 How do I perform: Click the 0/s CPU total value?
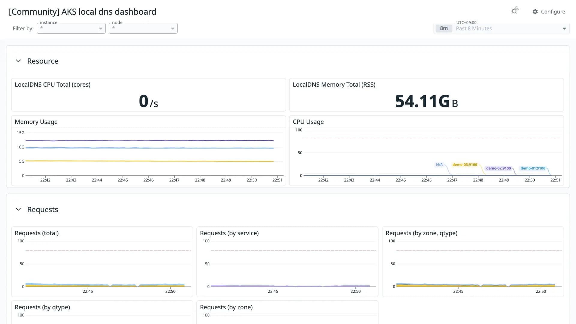pyautogui.click(x=148, y=101)
